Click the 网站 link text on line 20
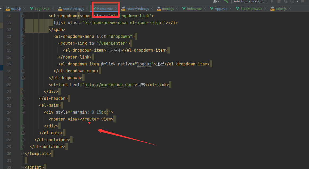 (x=141, y=85)
